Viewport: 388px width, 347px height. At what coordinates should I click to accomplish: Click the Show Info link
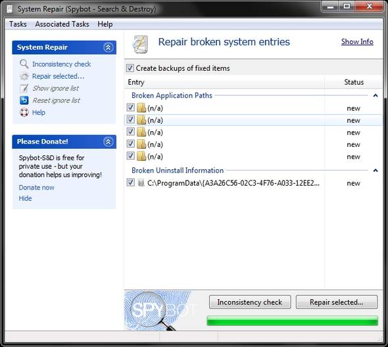coord(357,42)
